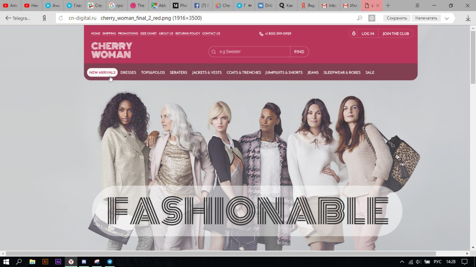The image size is (476, 267).
Task: Switch to the VK 'Drib' tab
Action: (x=266, y=6)
